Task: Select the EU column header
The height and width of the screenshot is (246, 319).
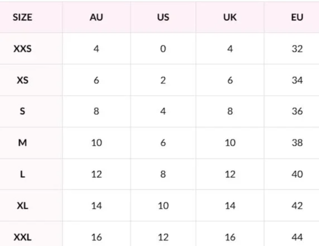Action: (297, 18)
